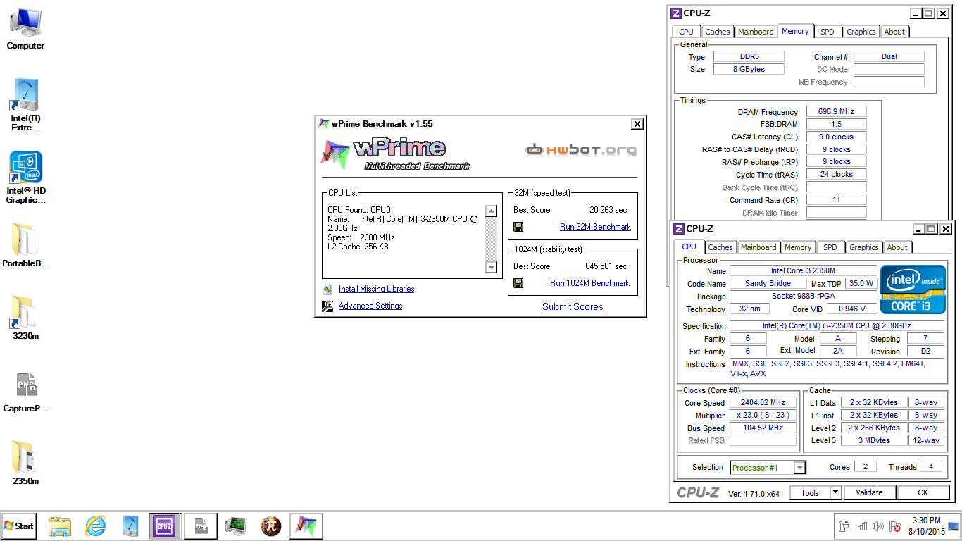Launch Internet Explorer from taskbar
The height and width of the screenshot is (541, 962).
(x=95, y=526)
